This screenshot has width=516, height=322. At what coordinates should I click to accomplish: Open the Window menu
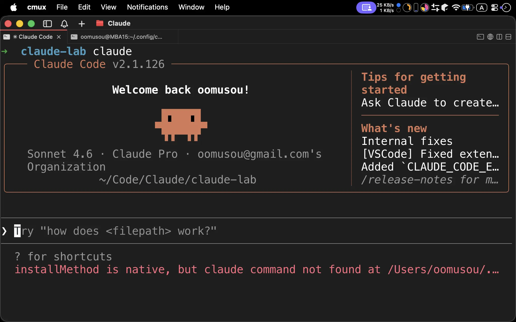coord(191,7)
